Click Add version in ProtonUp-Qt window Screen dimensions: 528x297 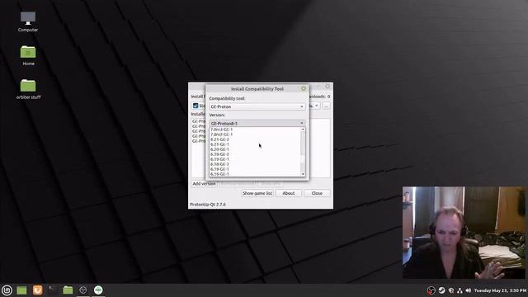point(204,183)
